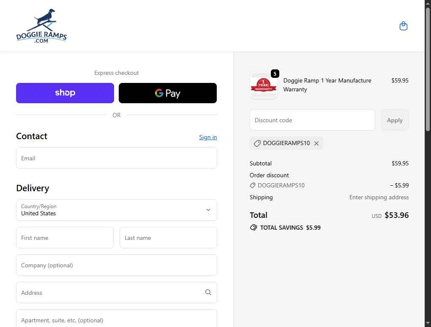Click the applied DOGGIERAMPS10 tag icon
This screenshot has width=431, height=327.
click(x=257, y=143)
